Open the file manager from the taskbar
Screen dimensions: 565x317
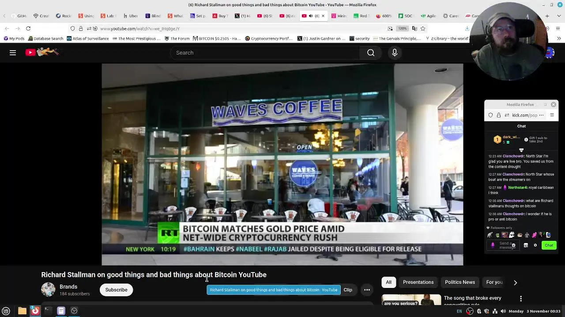coord(22,311)
